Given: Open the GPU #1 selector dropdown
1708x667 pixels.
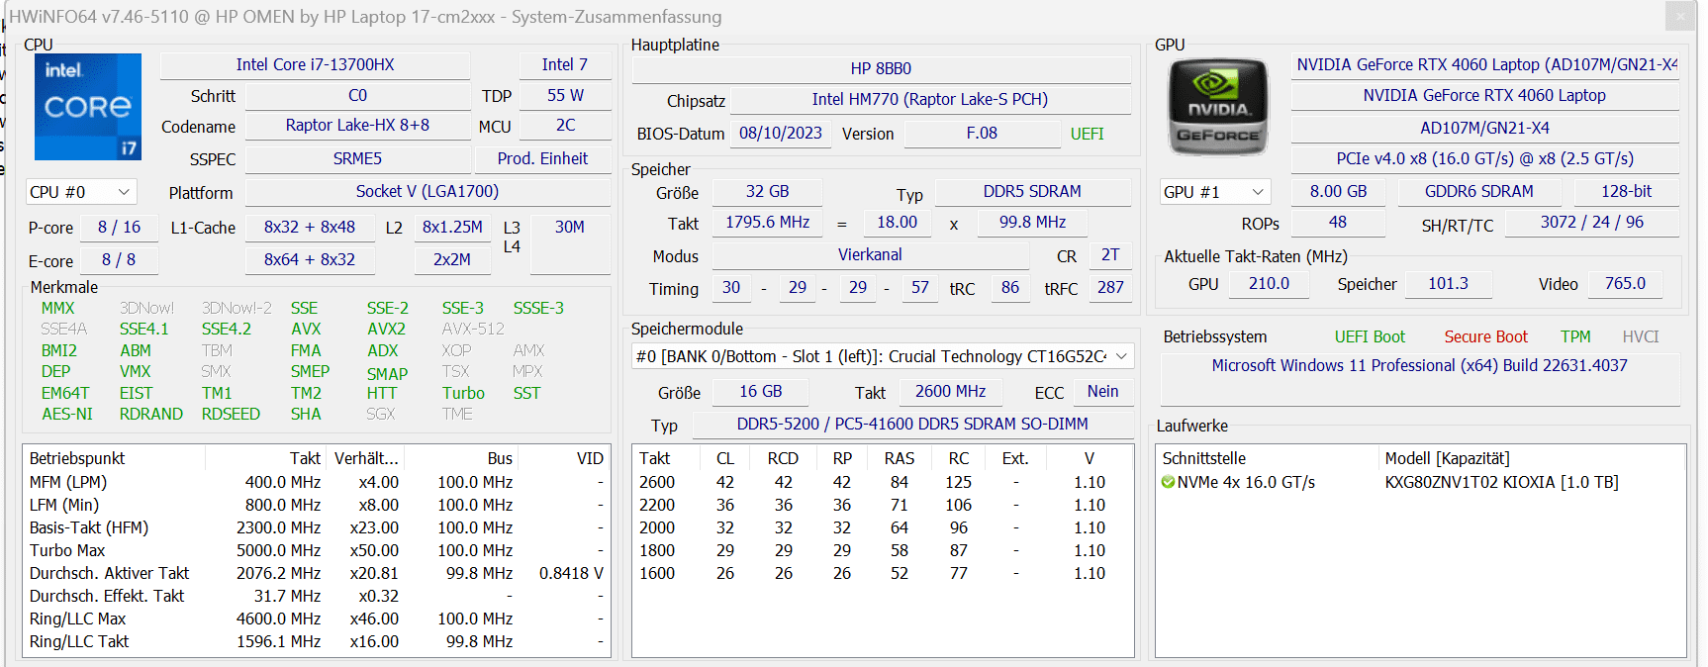Looking at the screenshot, I should [x=1214, y=192].
